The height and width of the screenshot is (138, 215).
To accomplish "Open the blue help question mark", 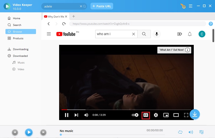I will (211, 24).
